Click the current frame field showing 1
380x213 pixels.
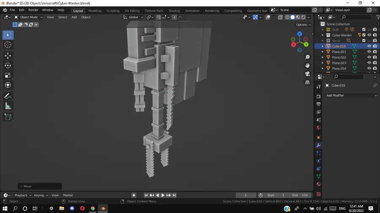(x=245, y=195)
